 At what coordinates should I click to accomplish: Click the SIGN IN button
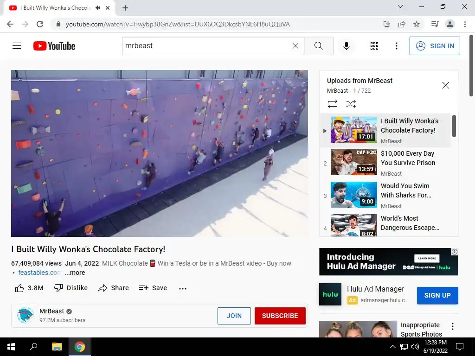[x=434, y=46]
